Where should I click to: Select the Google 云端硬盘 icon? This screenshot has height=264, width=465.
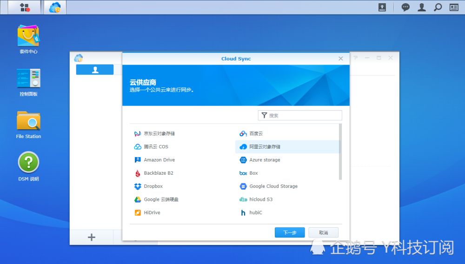[x=138, y=199]
